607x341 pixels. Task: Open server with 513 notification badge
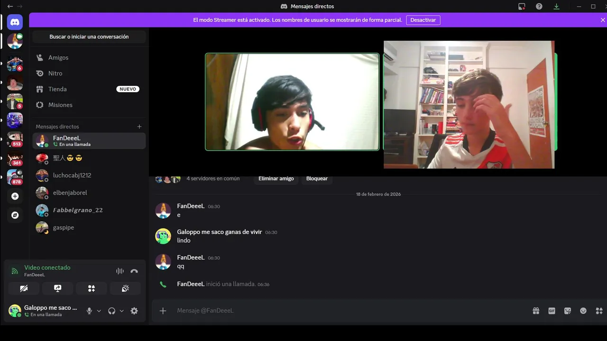point(15,139)
